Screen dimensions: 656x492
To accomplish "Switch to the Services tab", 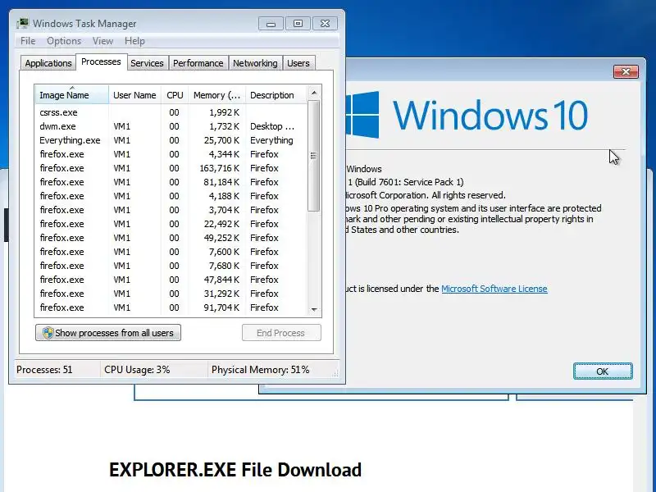I will (x=147, y=63).
